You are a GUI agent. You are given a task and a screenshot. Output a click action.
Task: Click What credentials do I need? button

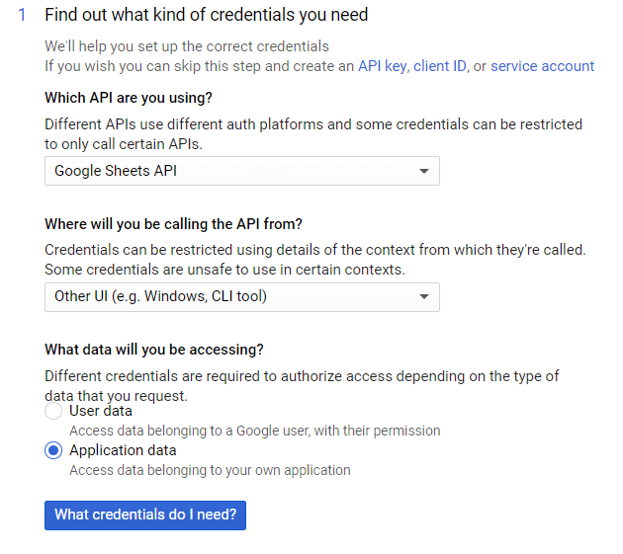[x=145, y=515]
